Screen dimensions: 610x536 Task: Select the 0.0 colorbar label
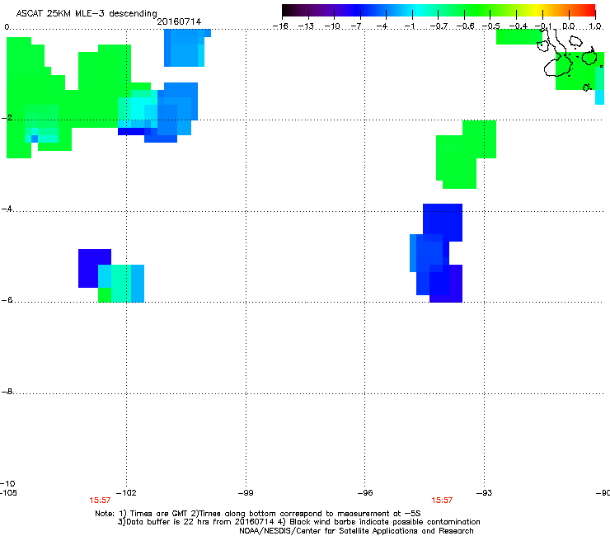pos(569,26)
